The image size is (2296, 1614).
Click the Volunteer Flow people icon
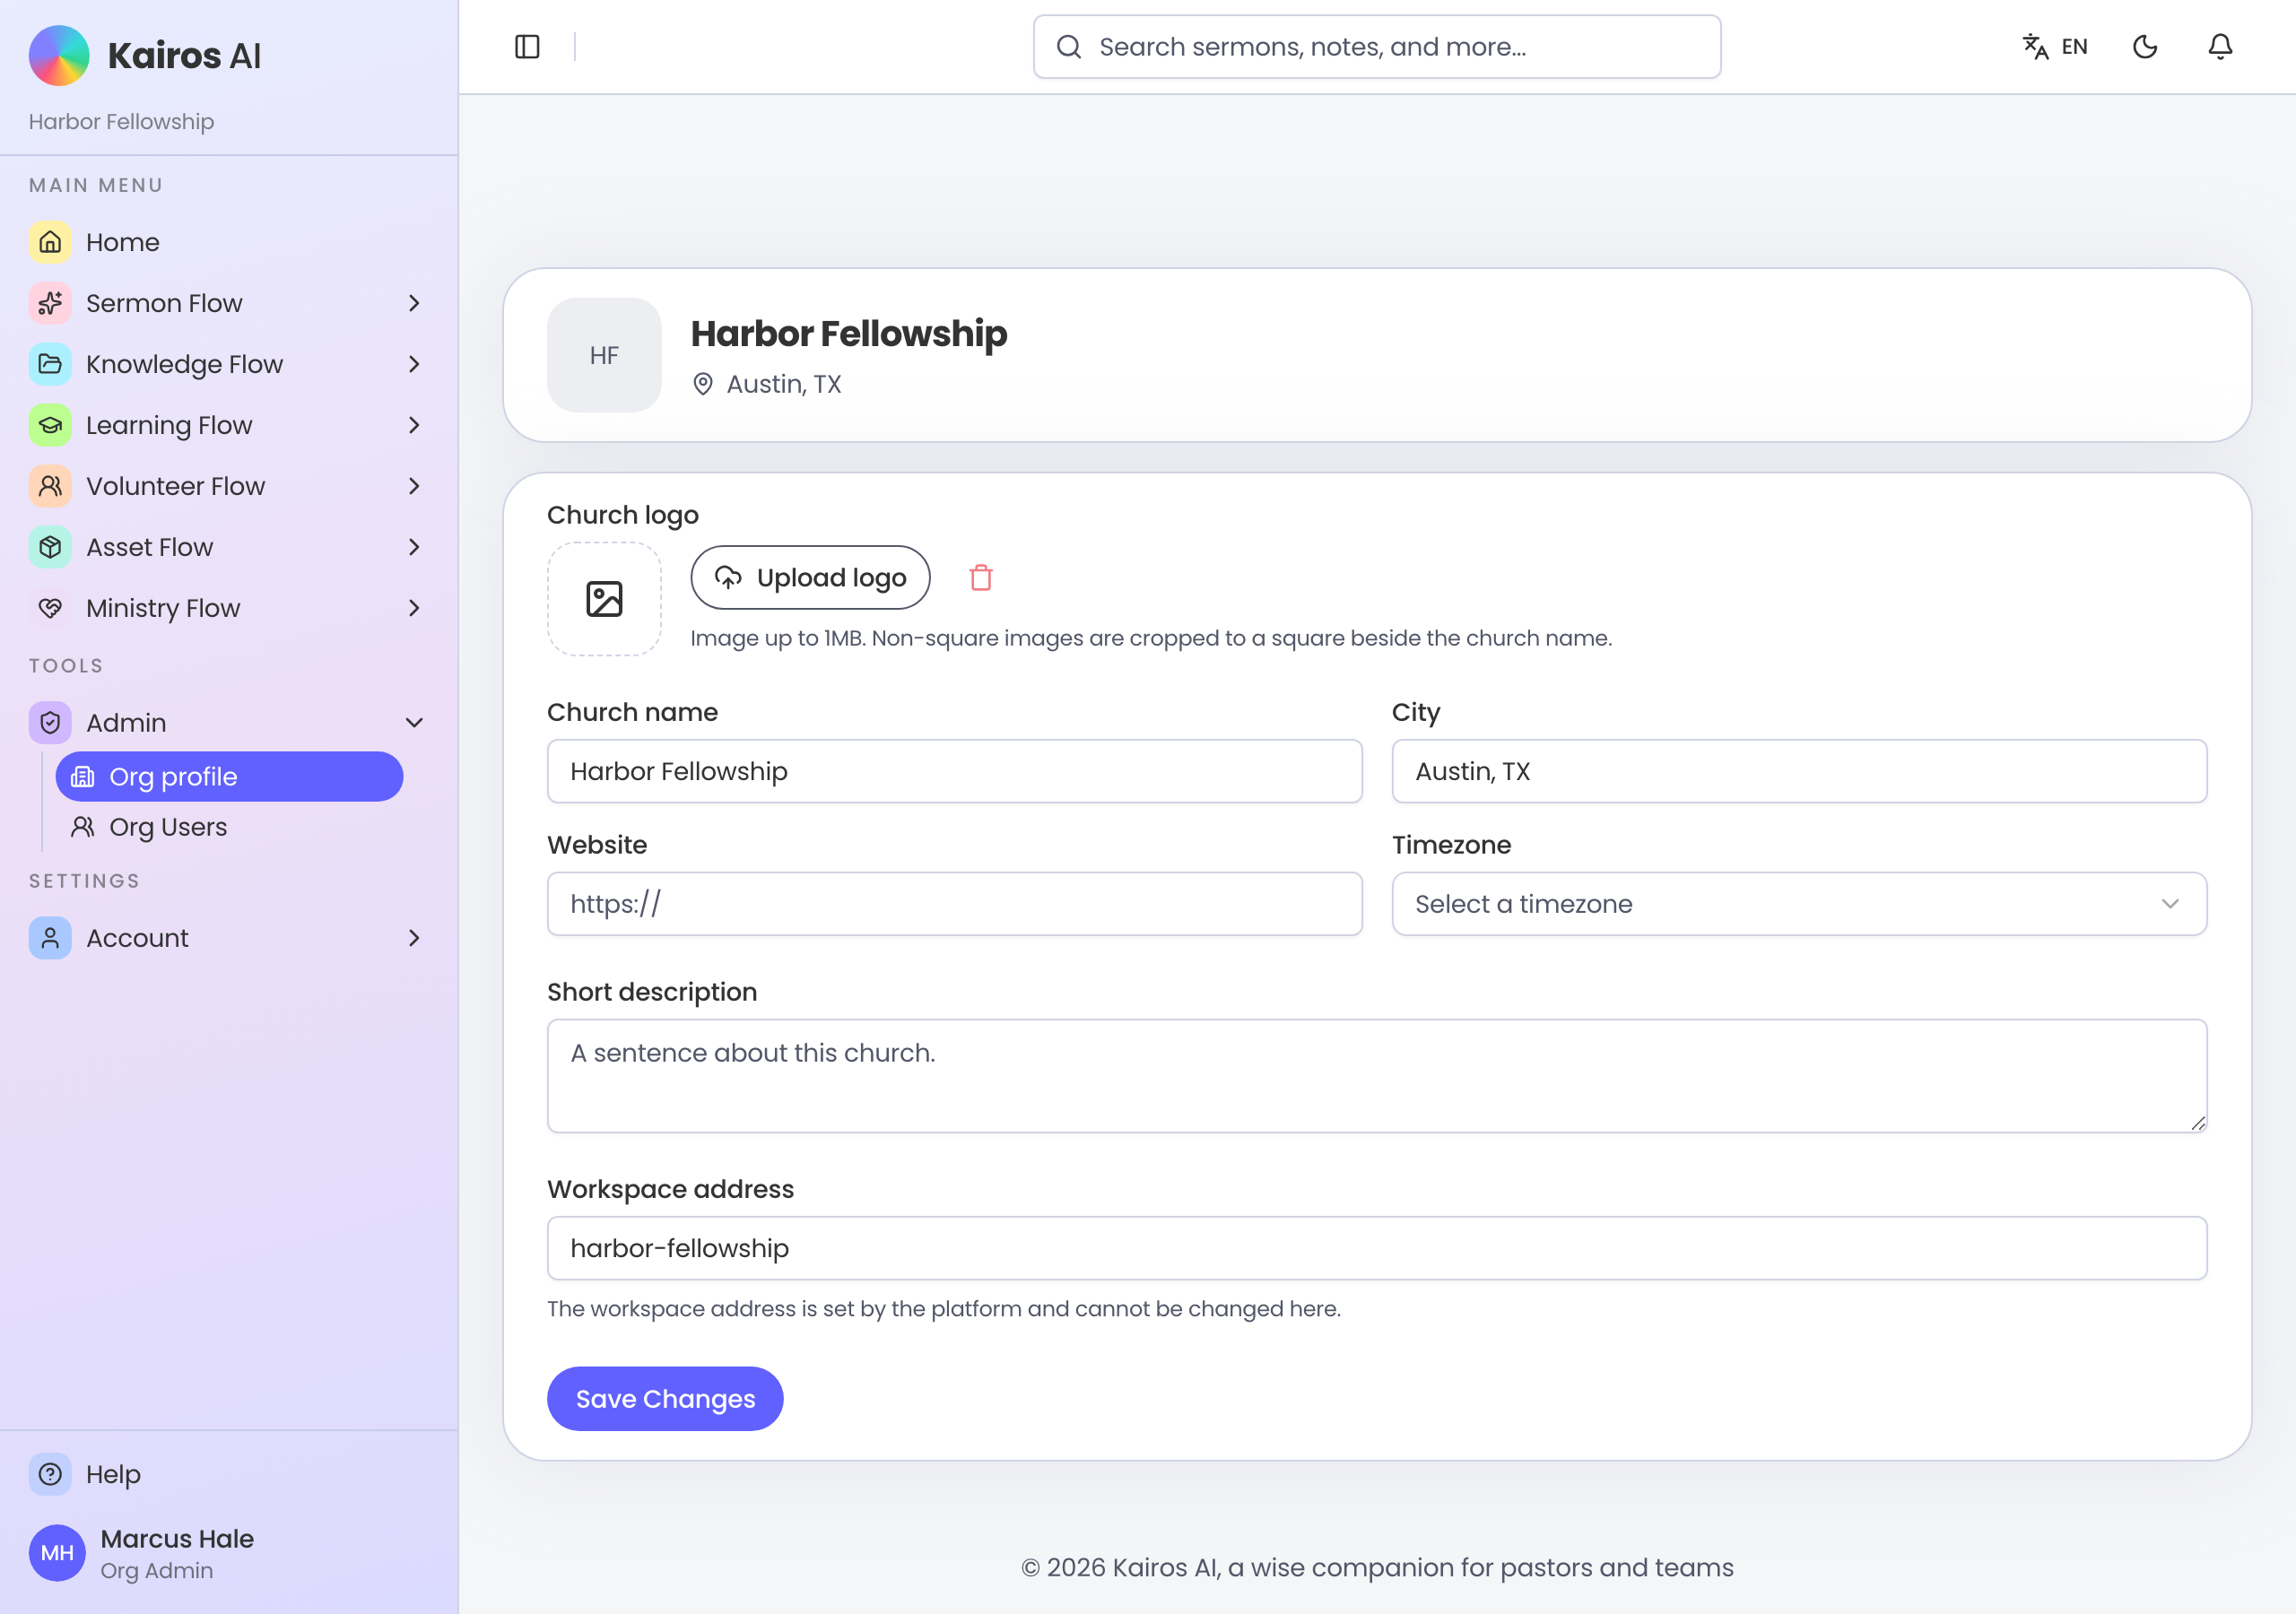tap(50, 486)
